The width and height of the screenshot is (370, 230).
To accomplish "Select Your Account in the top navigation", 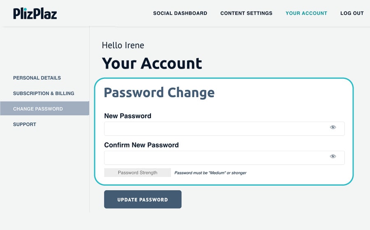I will (306, 13).
